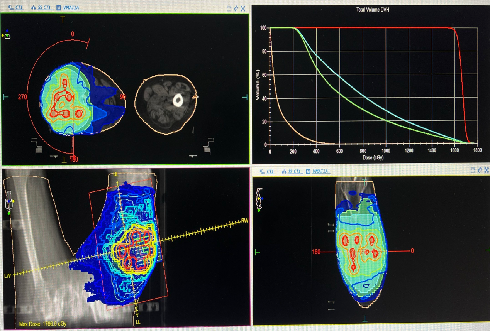The width and height of the screenshot is (490, 331).
Task: Maximize the top-left axial viewport with the expand icon
Action: click(x=243, y=8)
